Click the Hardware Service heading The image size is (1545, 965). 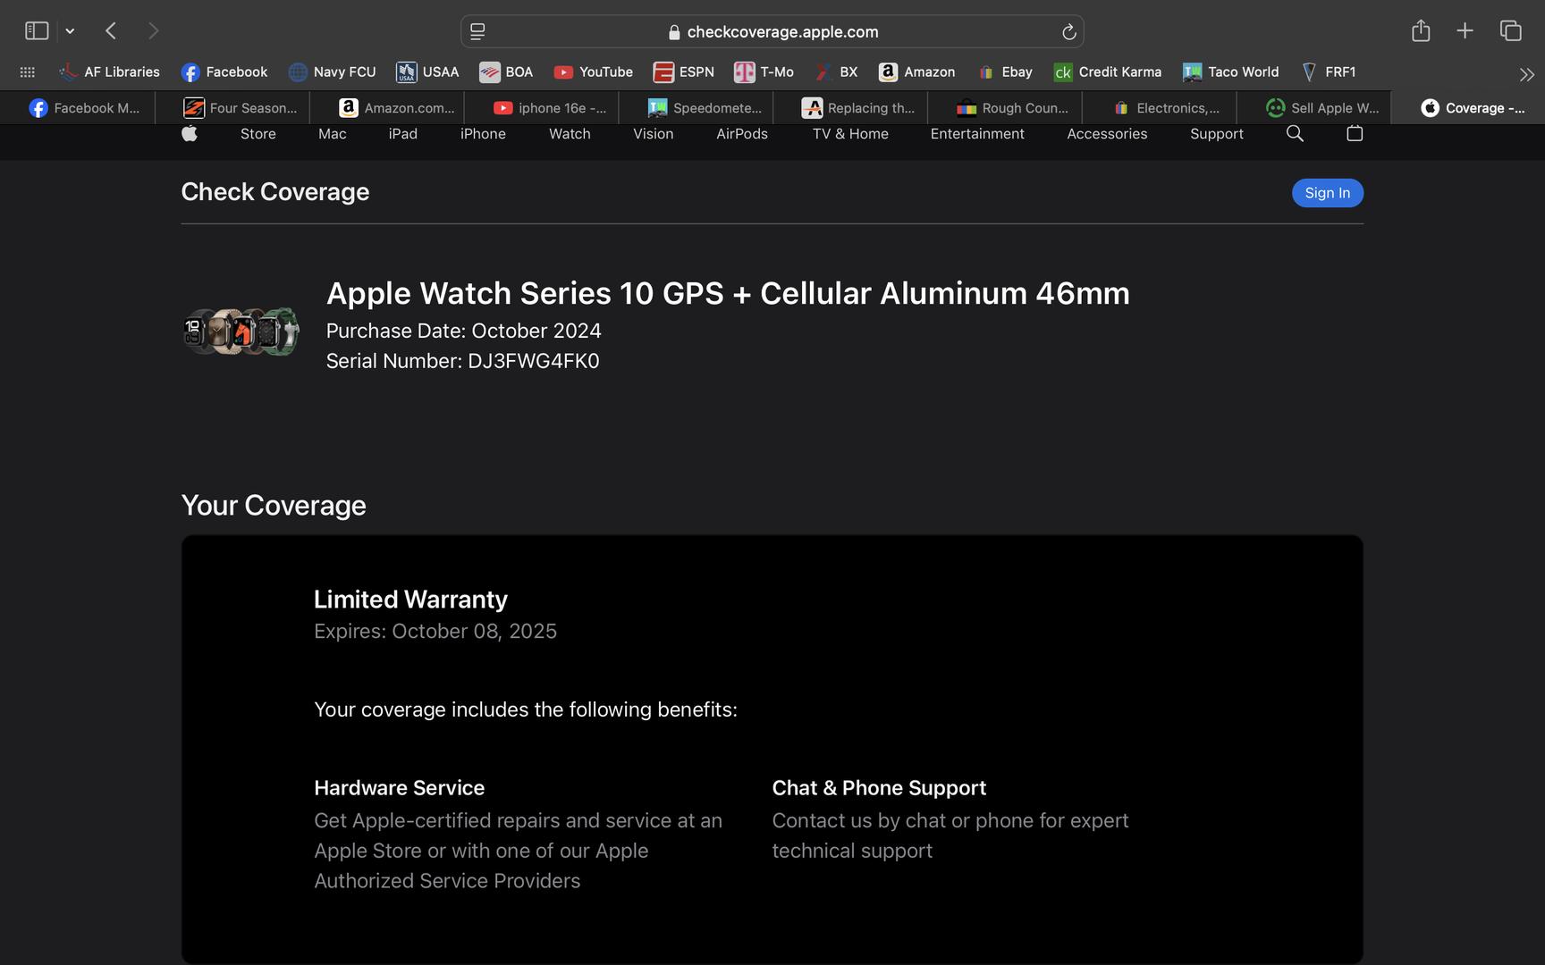(x=400, y=788)
